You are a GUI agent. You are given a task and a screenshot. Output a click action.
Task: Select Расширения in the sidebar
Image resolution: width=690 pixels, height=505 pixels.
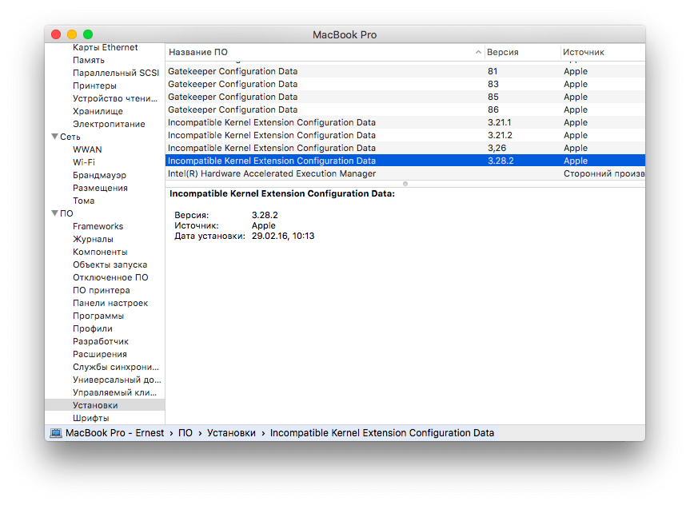(x=99, y=353)
